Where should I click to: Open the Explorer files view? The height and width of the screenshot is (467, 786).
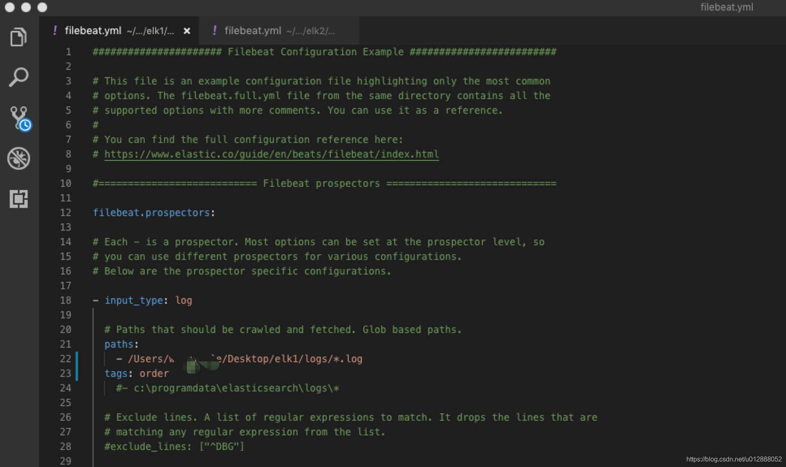click(x=18, y=37)
